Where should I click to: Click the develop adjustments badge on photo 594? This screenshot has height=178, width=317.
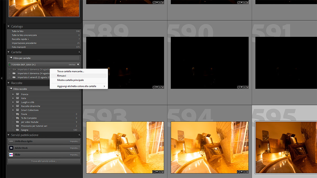click(x=247, y=172)
